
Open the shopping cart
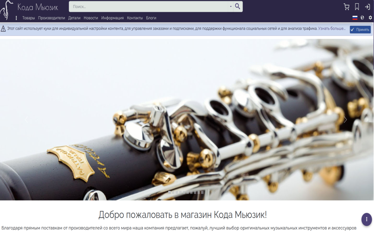(x=347, y=7)
